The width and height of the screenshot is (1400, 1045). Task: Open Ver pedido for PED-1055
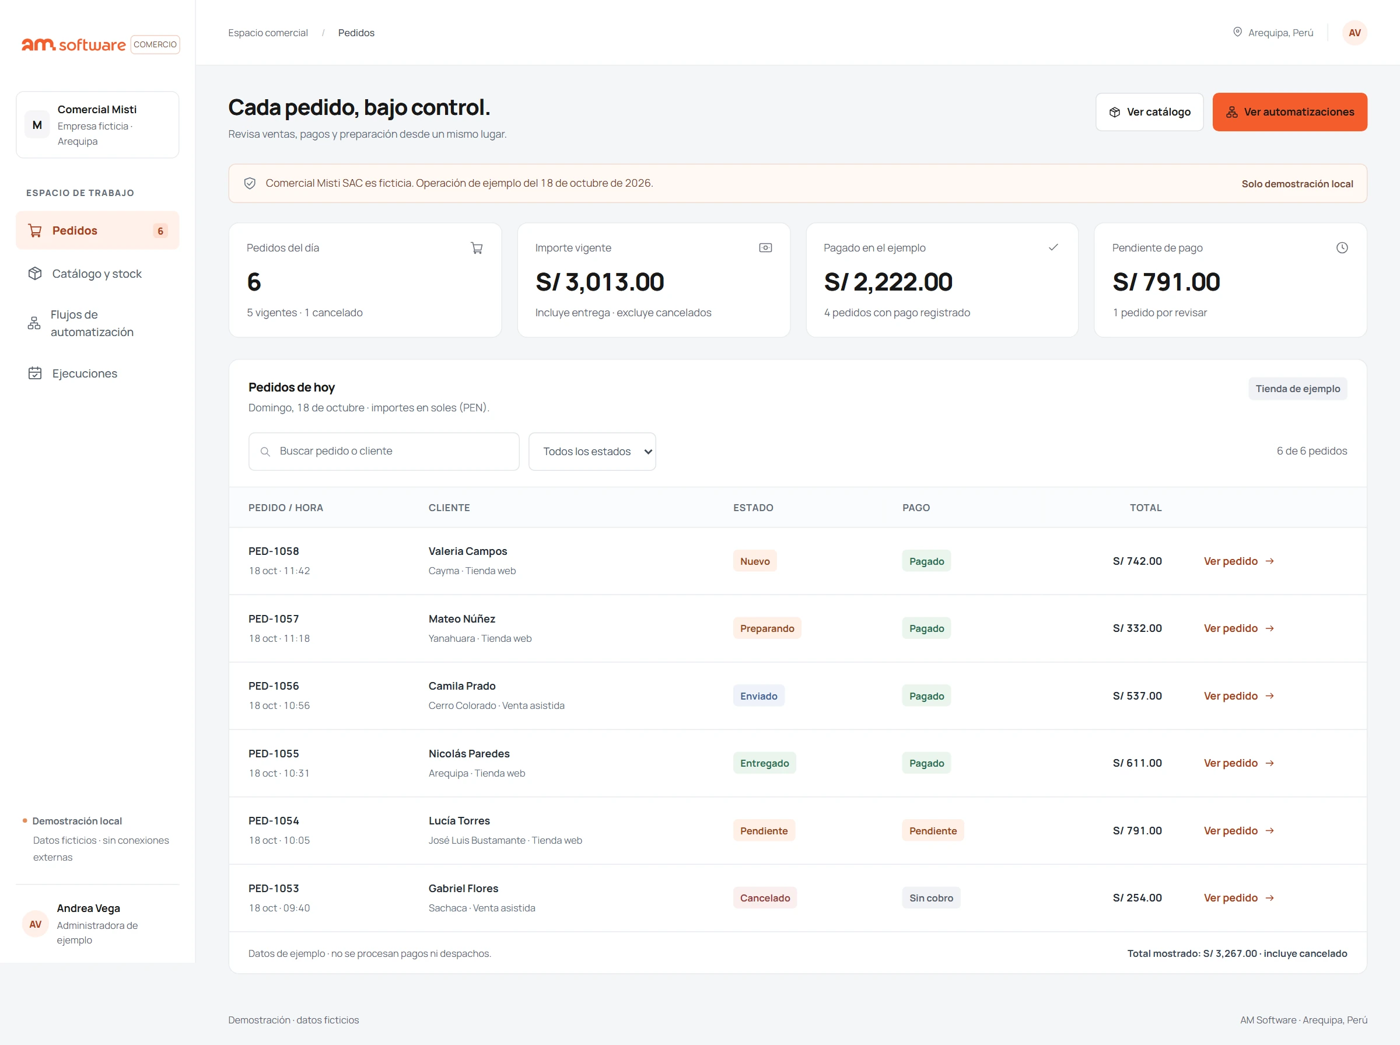click(x=1239, y=763)
